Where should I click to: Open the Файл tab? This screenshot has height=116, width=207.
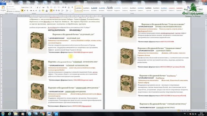[3, 4]
